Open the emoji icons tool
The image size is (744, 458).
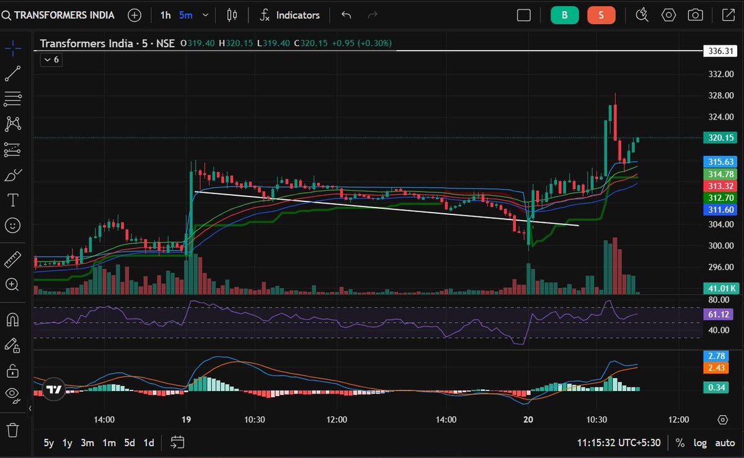(12, 225)
